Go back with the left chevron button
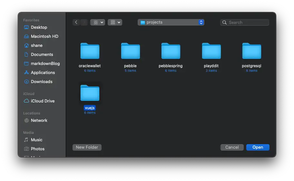This screenshot has height=181, width=294. pos(76,22)
